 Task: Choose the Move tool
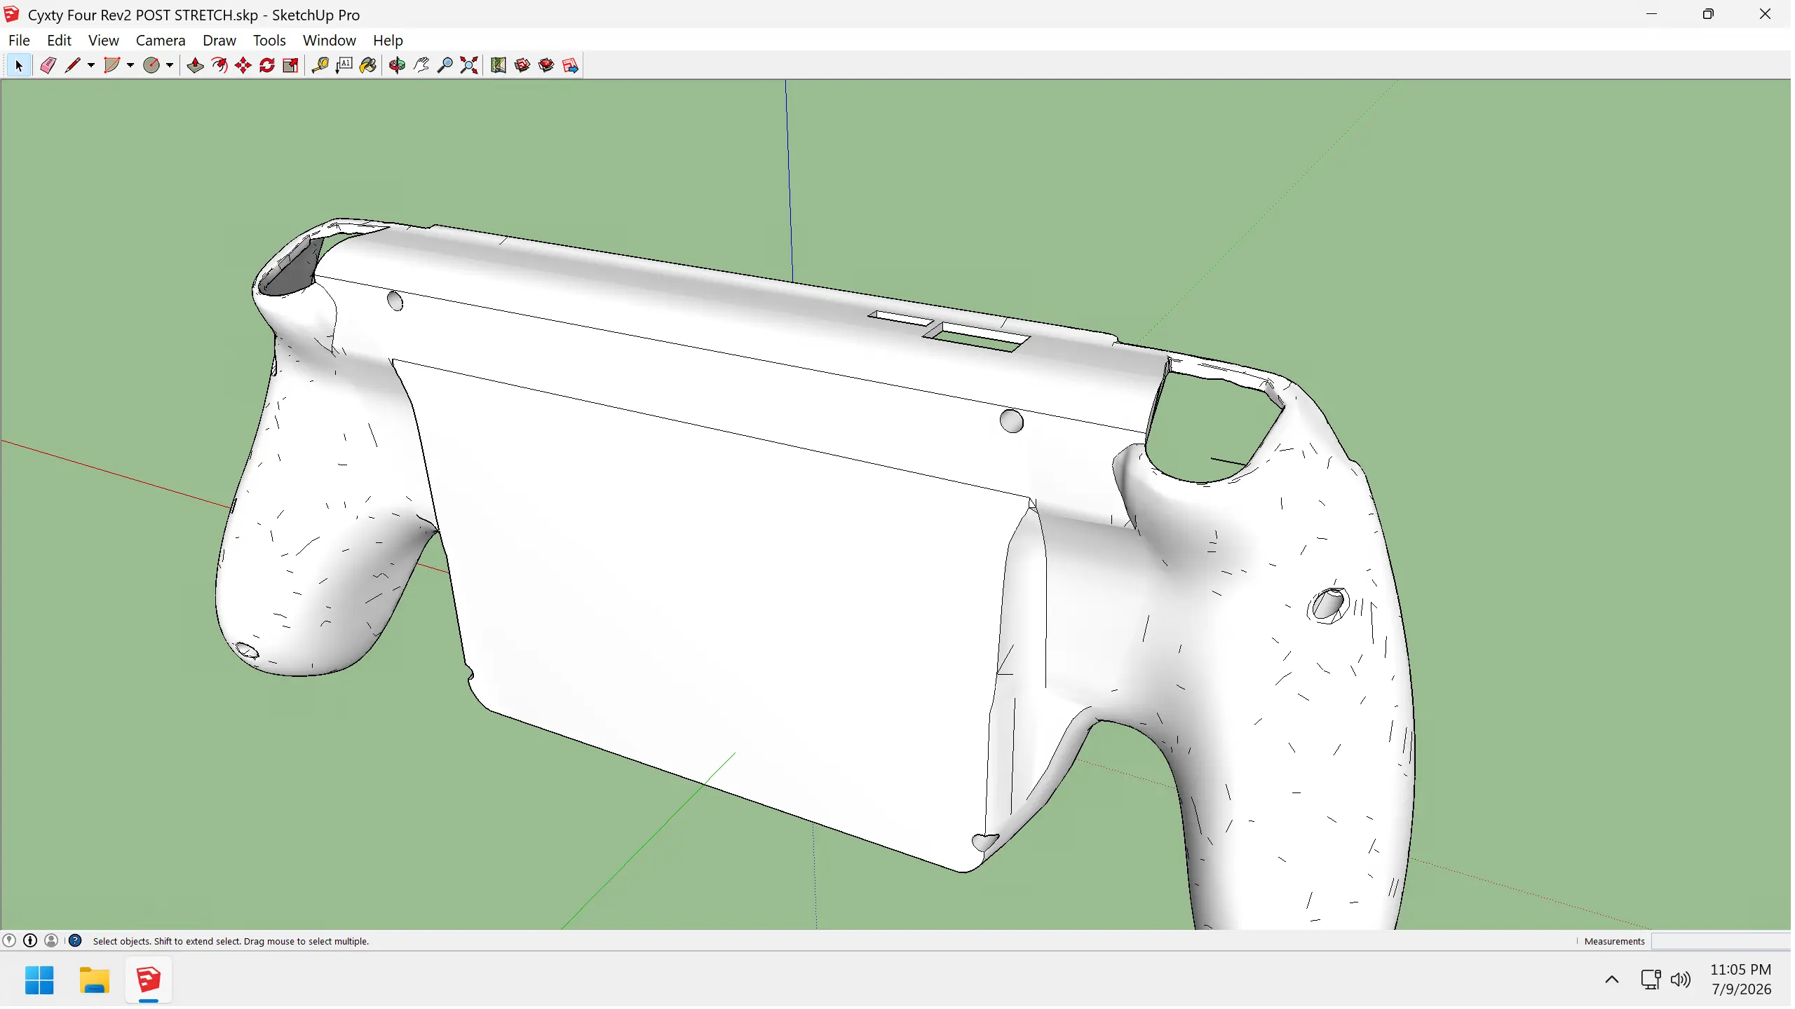tap(243, 66)
